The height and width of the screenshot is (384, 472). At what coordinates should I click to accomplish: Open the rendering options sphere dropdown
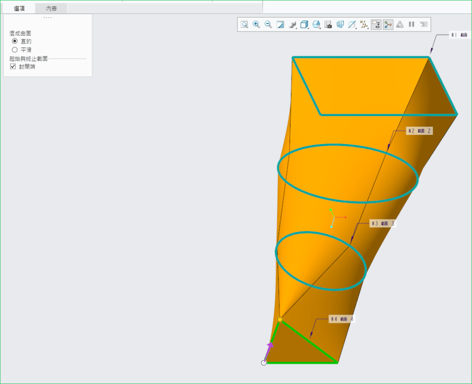(x=293, y=25)
